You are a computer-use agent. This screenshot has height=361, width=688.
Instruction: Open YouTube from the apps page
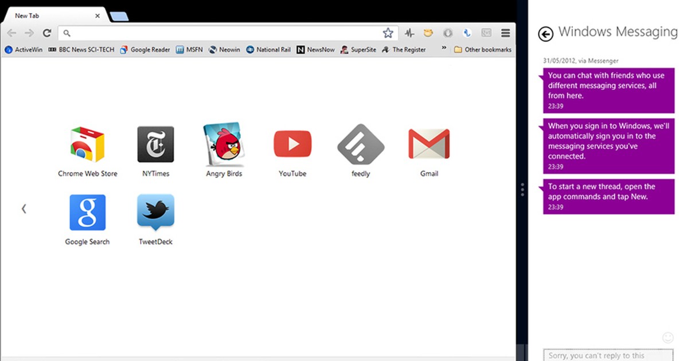coord(292,143)
